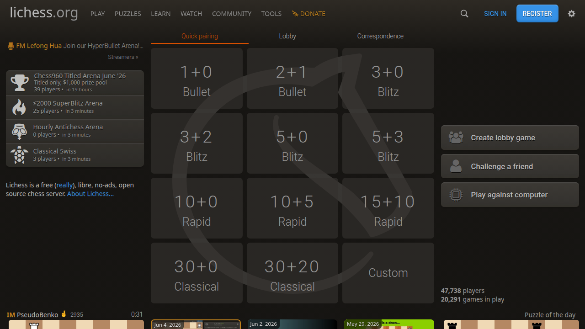Start a 15+10 Rapid game
Image resolution: width=585 pixels, height=329 pixels.
[388, 208]
